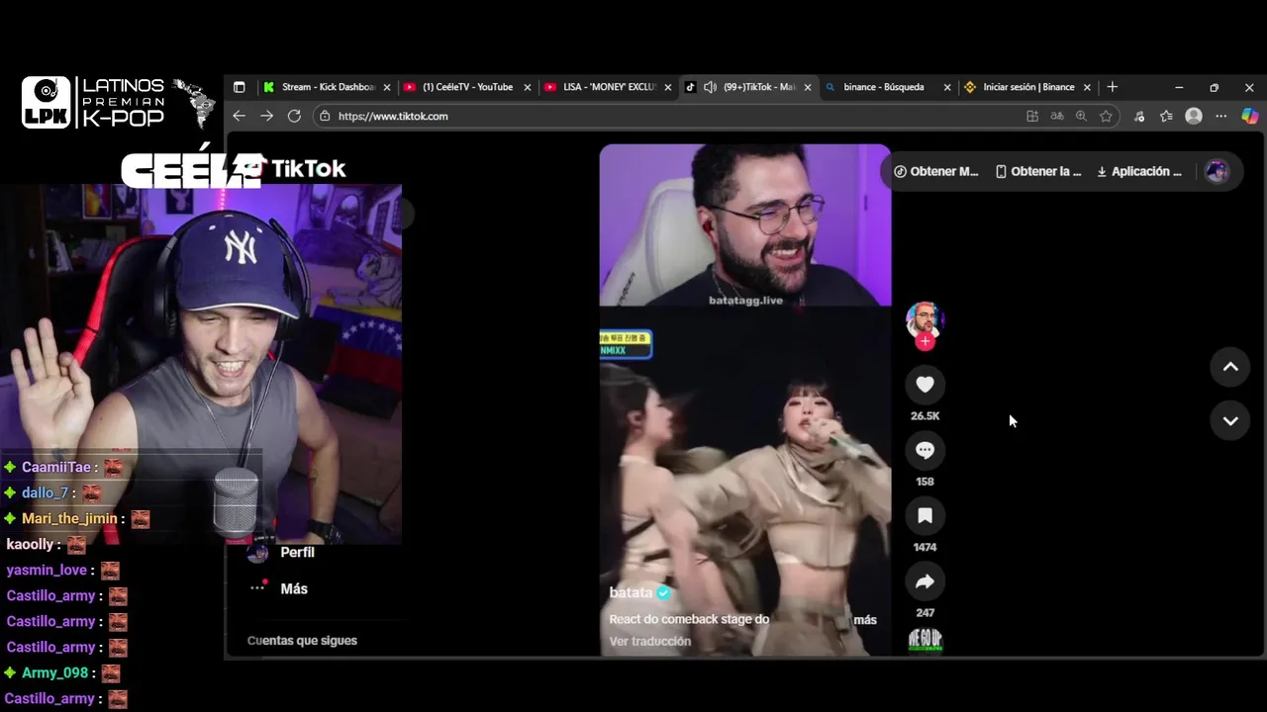Image resolution: width=1267 pixels, height=712 pixels.
Task: Bookmark the video showing 1474 saves
Action: click(925, 515)
